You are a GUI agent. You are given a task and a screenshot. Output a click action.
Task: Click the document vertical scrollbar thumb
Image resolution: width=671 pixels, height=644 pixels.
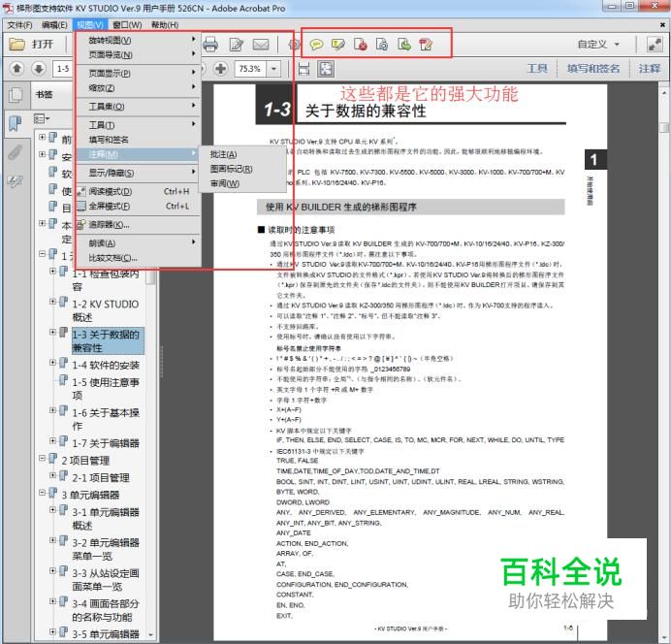(x=663, y=127)
